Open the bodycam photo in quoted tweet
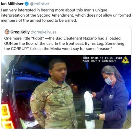Viewport: 133px width, 130px height. pos(66,92)
